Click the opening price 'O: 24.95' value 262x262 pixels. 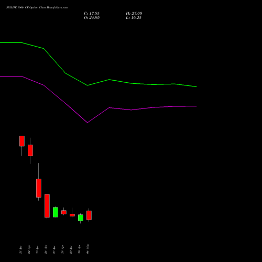click(x=92, y=17)
